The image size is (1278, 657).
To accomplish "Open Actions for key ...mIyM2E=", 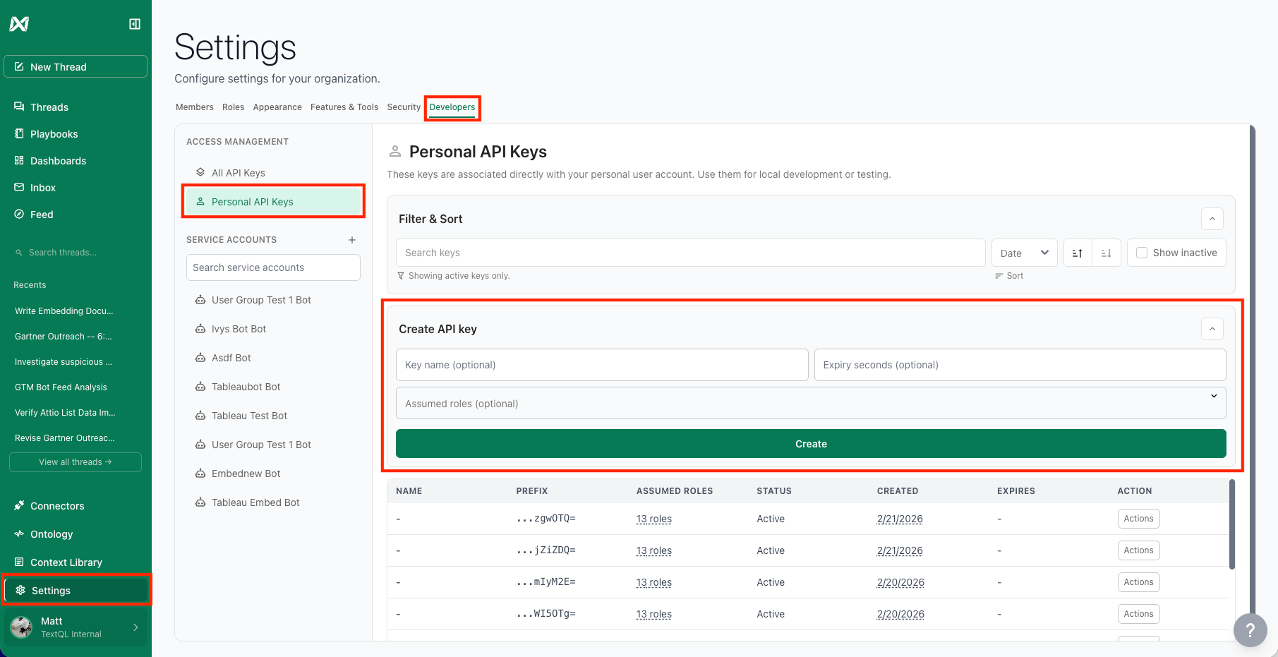I will point(1138,582).
